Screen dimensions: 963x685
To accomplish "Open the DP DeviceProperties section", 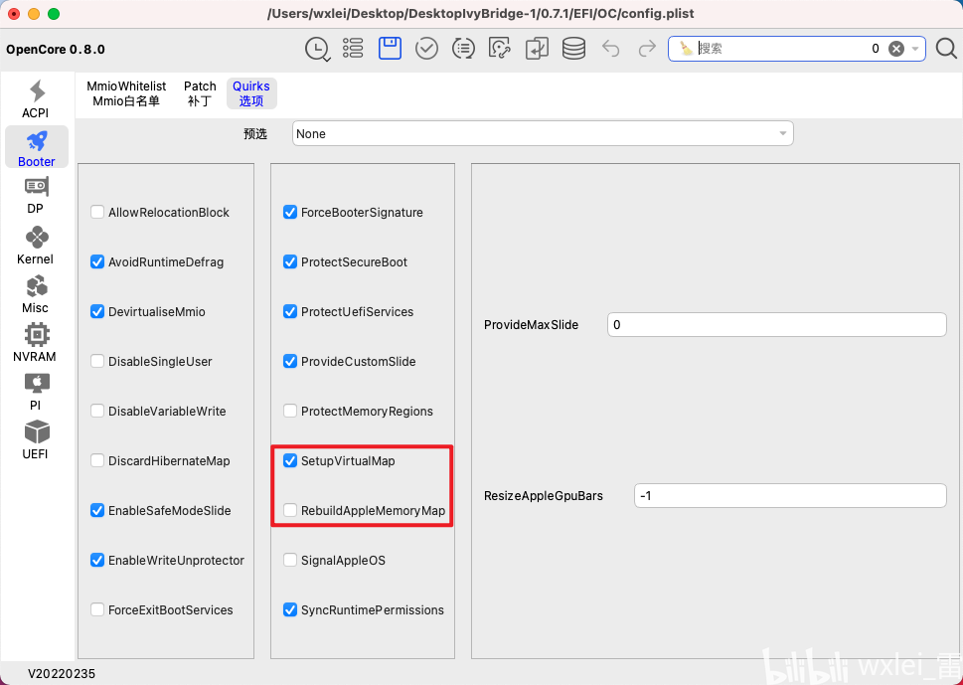I will 36,196.
